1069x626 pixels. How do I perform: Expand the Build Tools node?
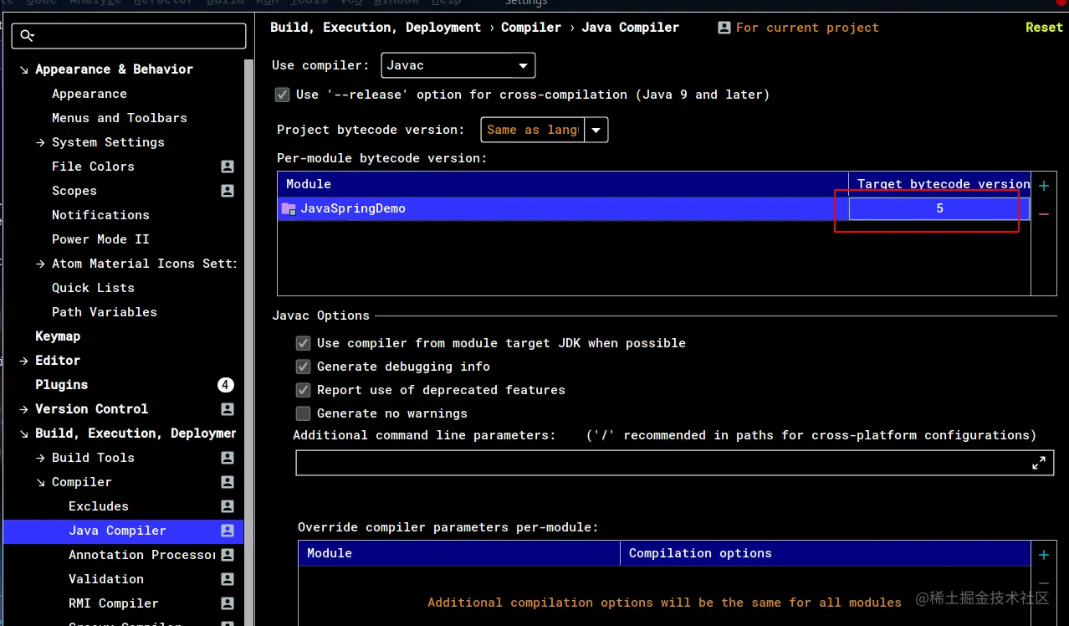pos(40,458)
